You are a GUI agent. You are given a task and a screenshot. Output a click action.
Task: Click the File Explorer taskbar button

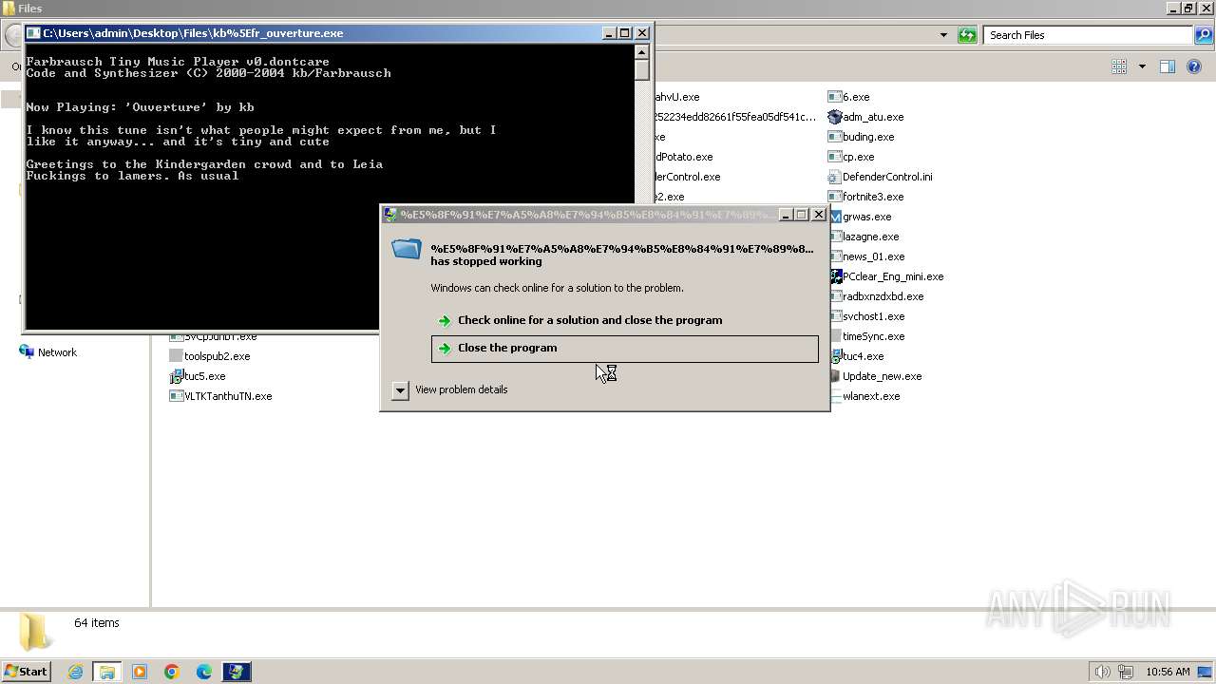(107, 672)
